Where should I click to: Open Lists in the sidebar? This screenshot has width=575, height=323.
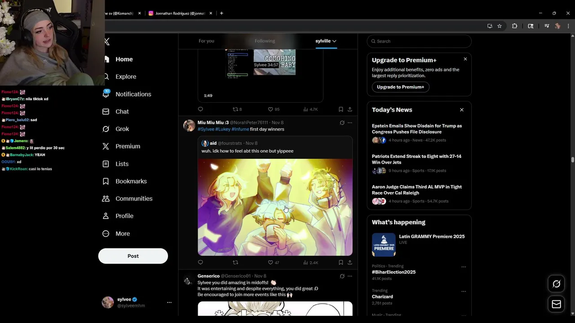[115, 164]
